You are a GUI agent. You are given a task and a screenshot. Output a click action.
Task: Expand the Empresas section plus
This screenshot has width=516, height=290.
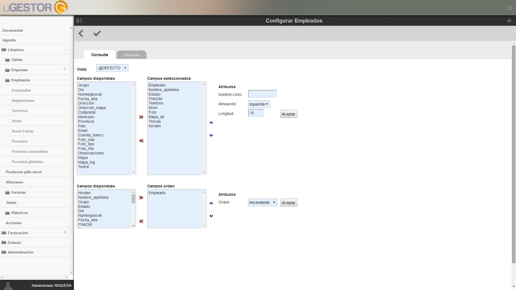(x=65, y=69)
